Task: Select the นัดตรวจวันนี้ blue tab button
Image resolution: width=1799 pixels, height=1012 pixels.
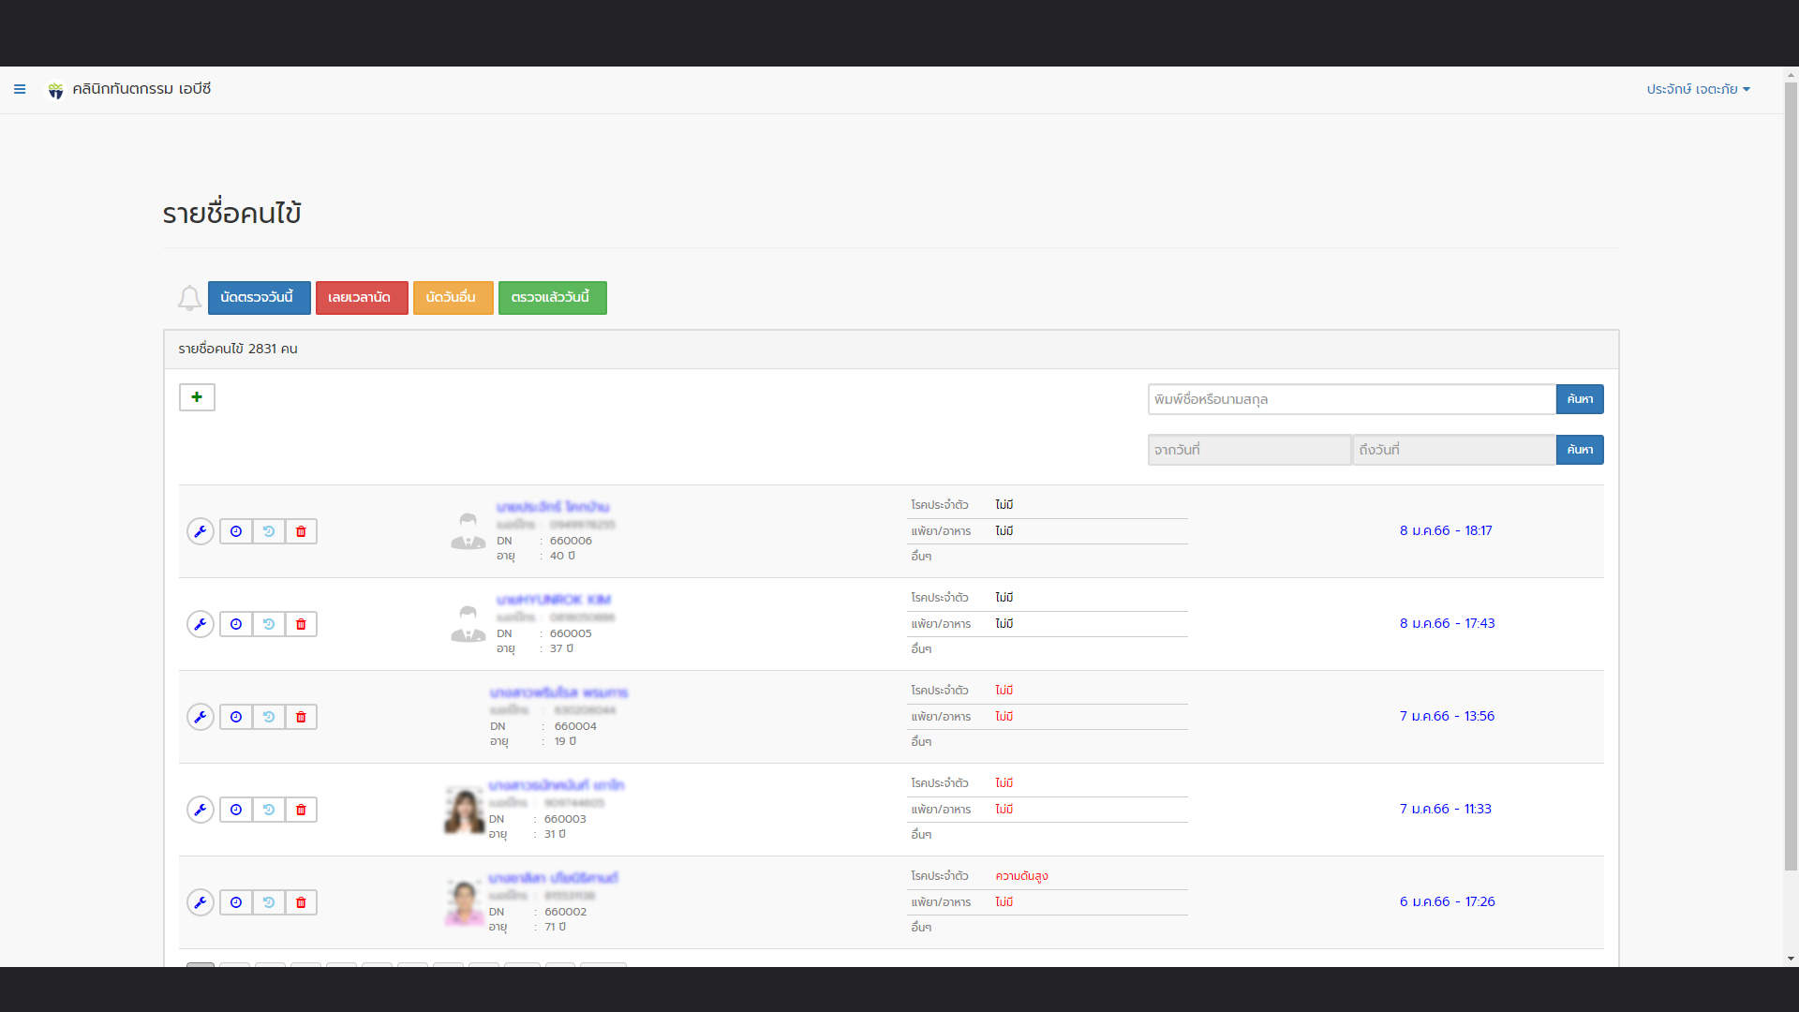Action: (259, 298)
